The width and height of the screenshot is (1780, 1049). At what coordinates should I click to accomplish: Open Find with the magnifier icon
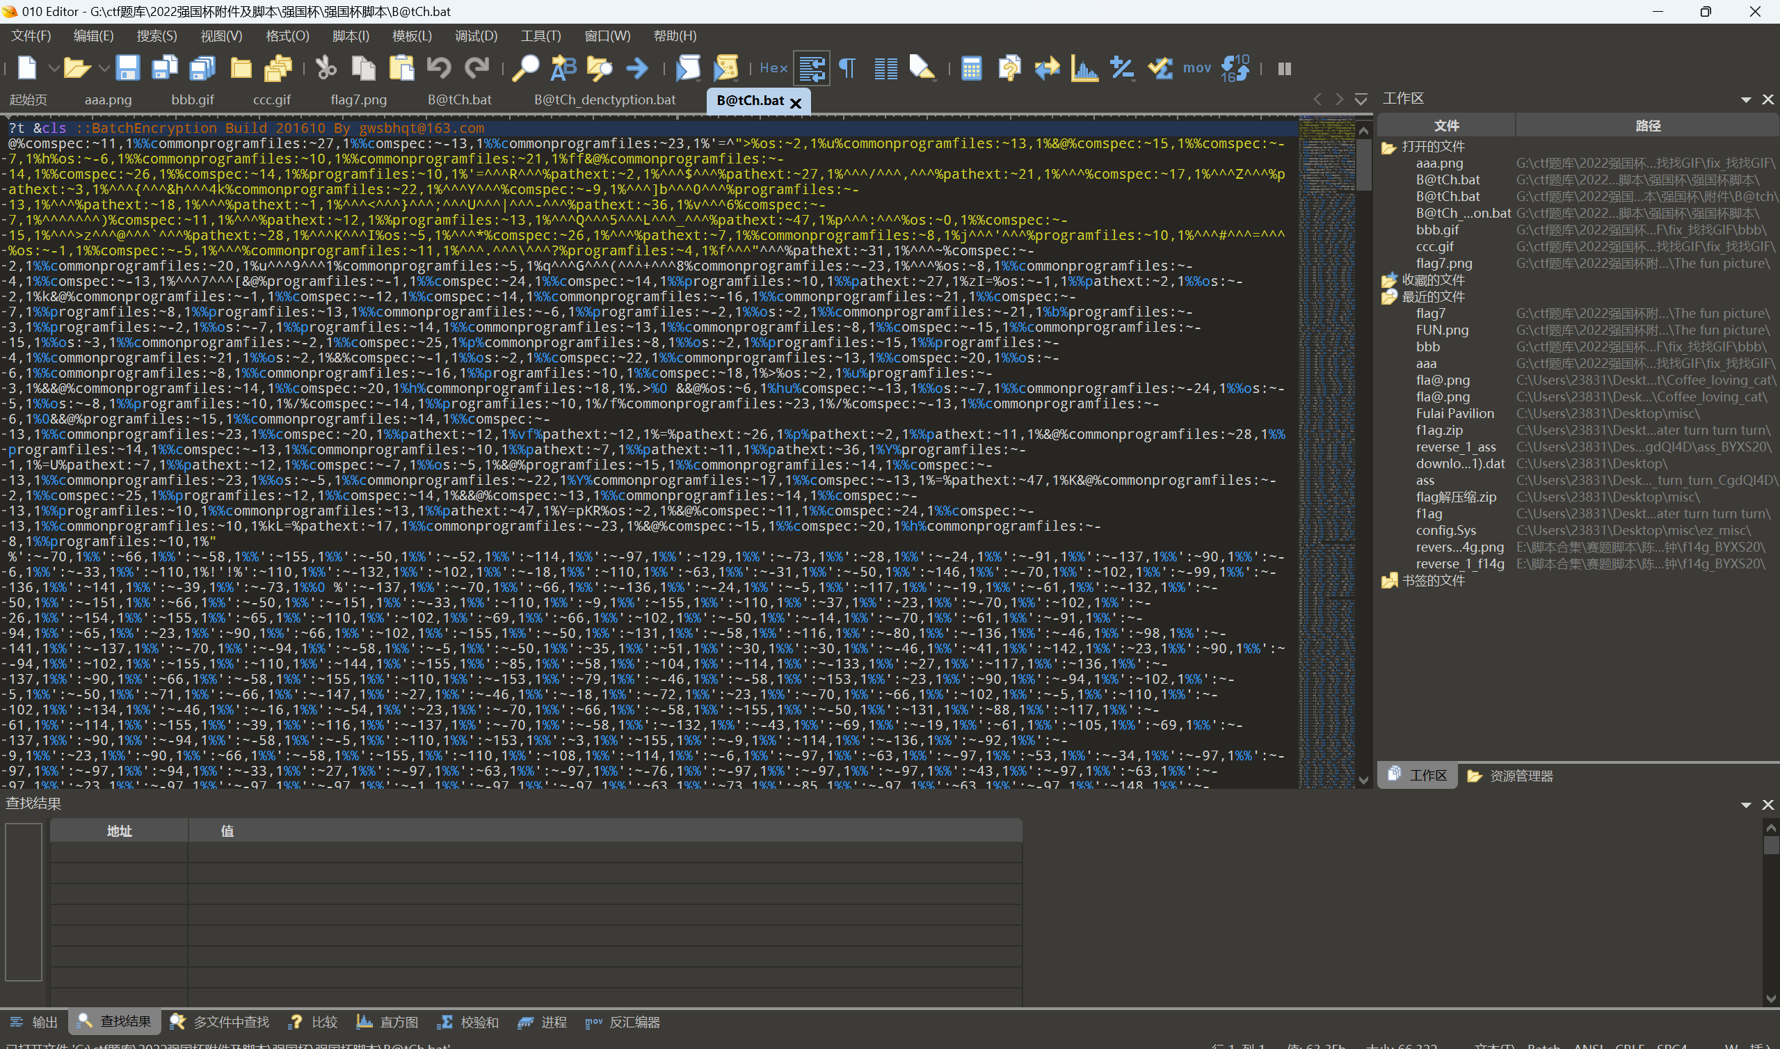(526, 68)
